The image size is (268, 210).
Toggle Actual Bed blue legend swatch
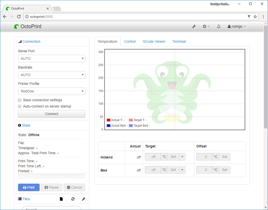coord(108,126)
